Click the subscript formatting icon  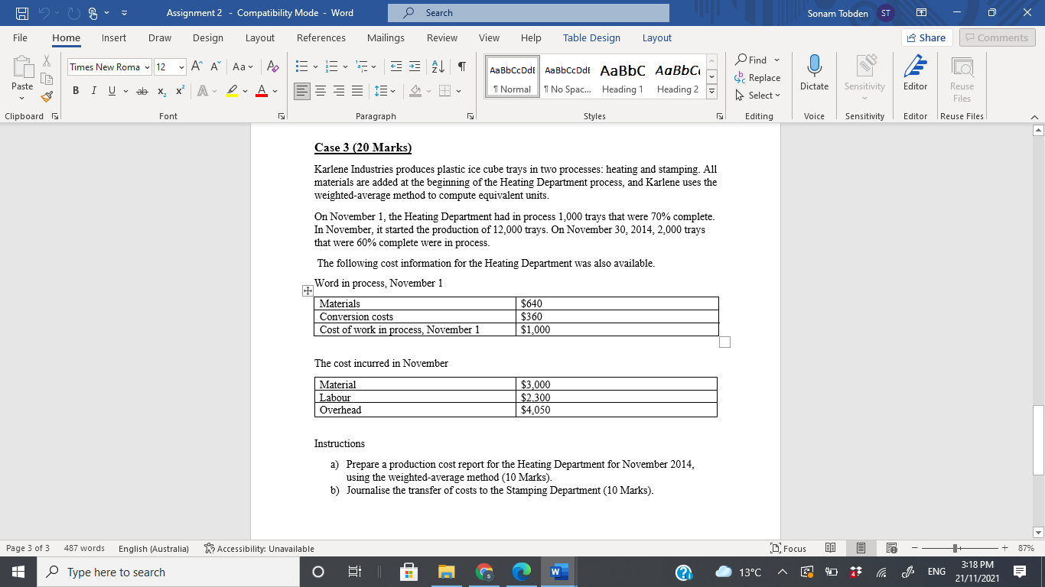160,90
